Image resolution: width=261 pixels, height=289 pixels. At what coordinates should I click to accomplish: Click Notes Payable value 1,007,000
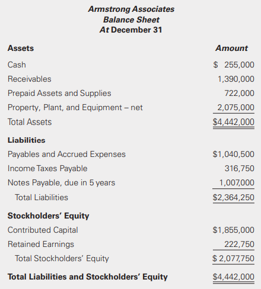point(237,183)
